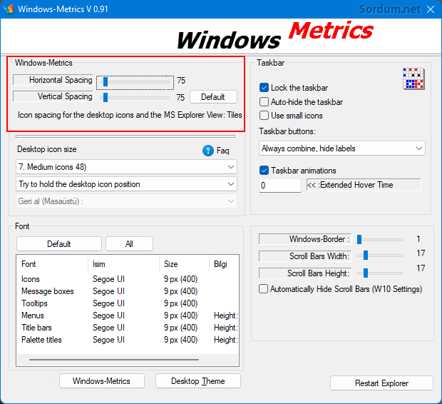This screenshot has height=404, width=442.
Task: Click the Faq question mark icon
Action: (x=208, y=151)
